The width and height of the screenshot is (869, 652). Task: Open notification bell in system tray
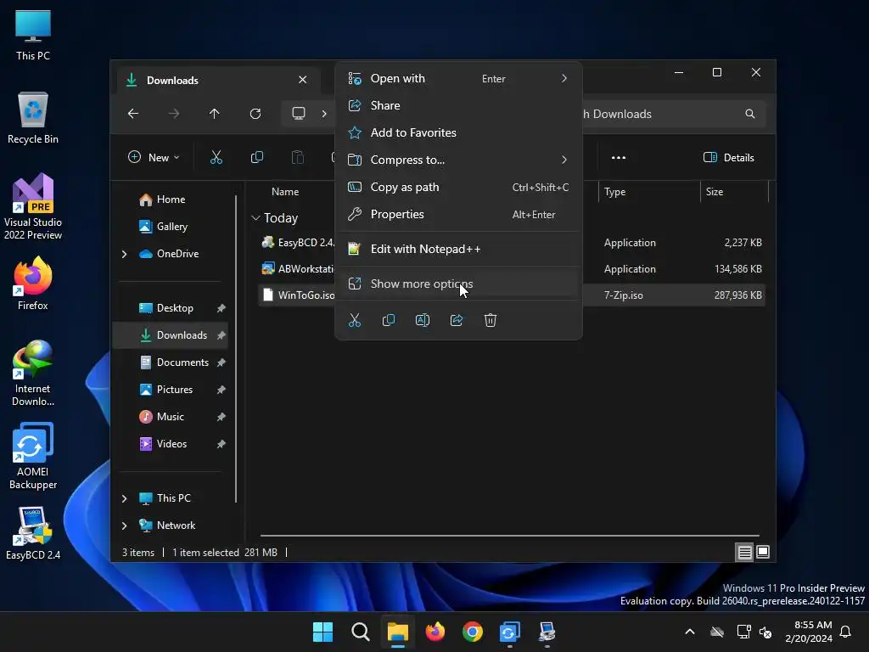coord(846,632)
